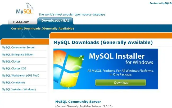Click 'All MySQL Products. For All Windows Platforms.' text
The height and width of the screenshot is (108, 172).
pyautogui.click(x=121, y=71)
